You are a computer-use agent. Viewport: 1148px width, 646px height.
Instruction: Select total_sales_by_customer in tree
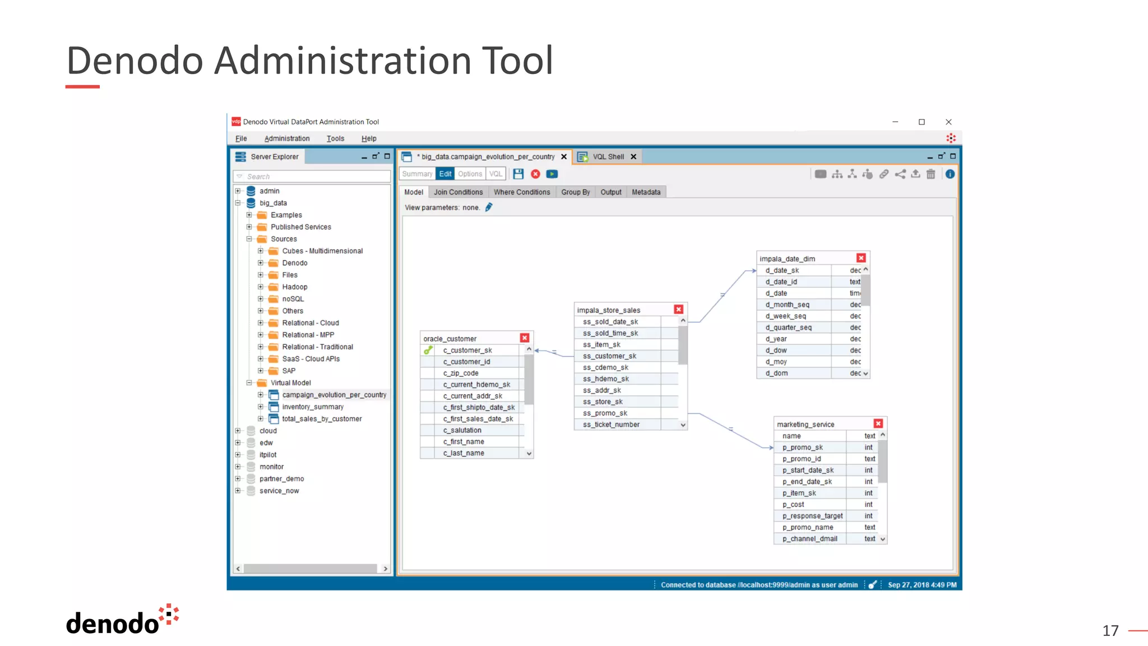point(322,419)
